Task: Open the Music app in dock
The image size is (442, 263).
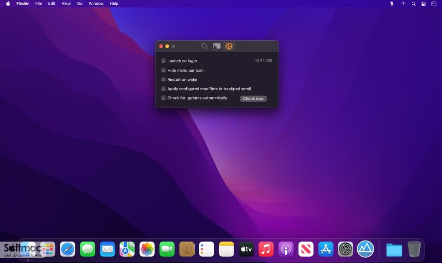Action: point(266,249)
